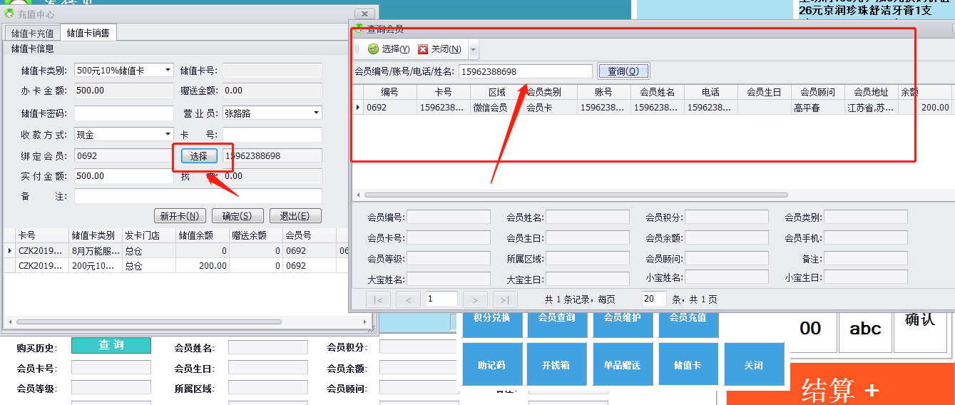Viewport: 955px width, 405px height.
Task: Click the 高平春 advisor cell
Action: click(x=818, y=108)
